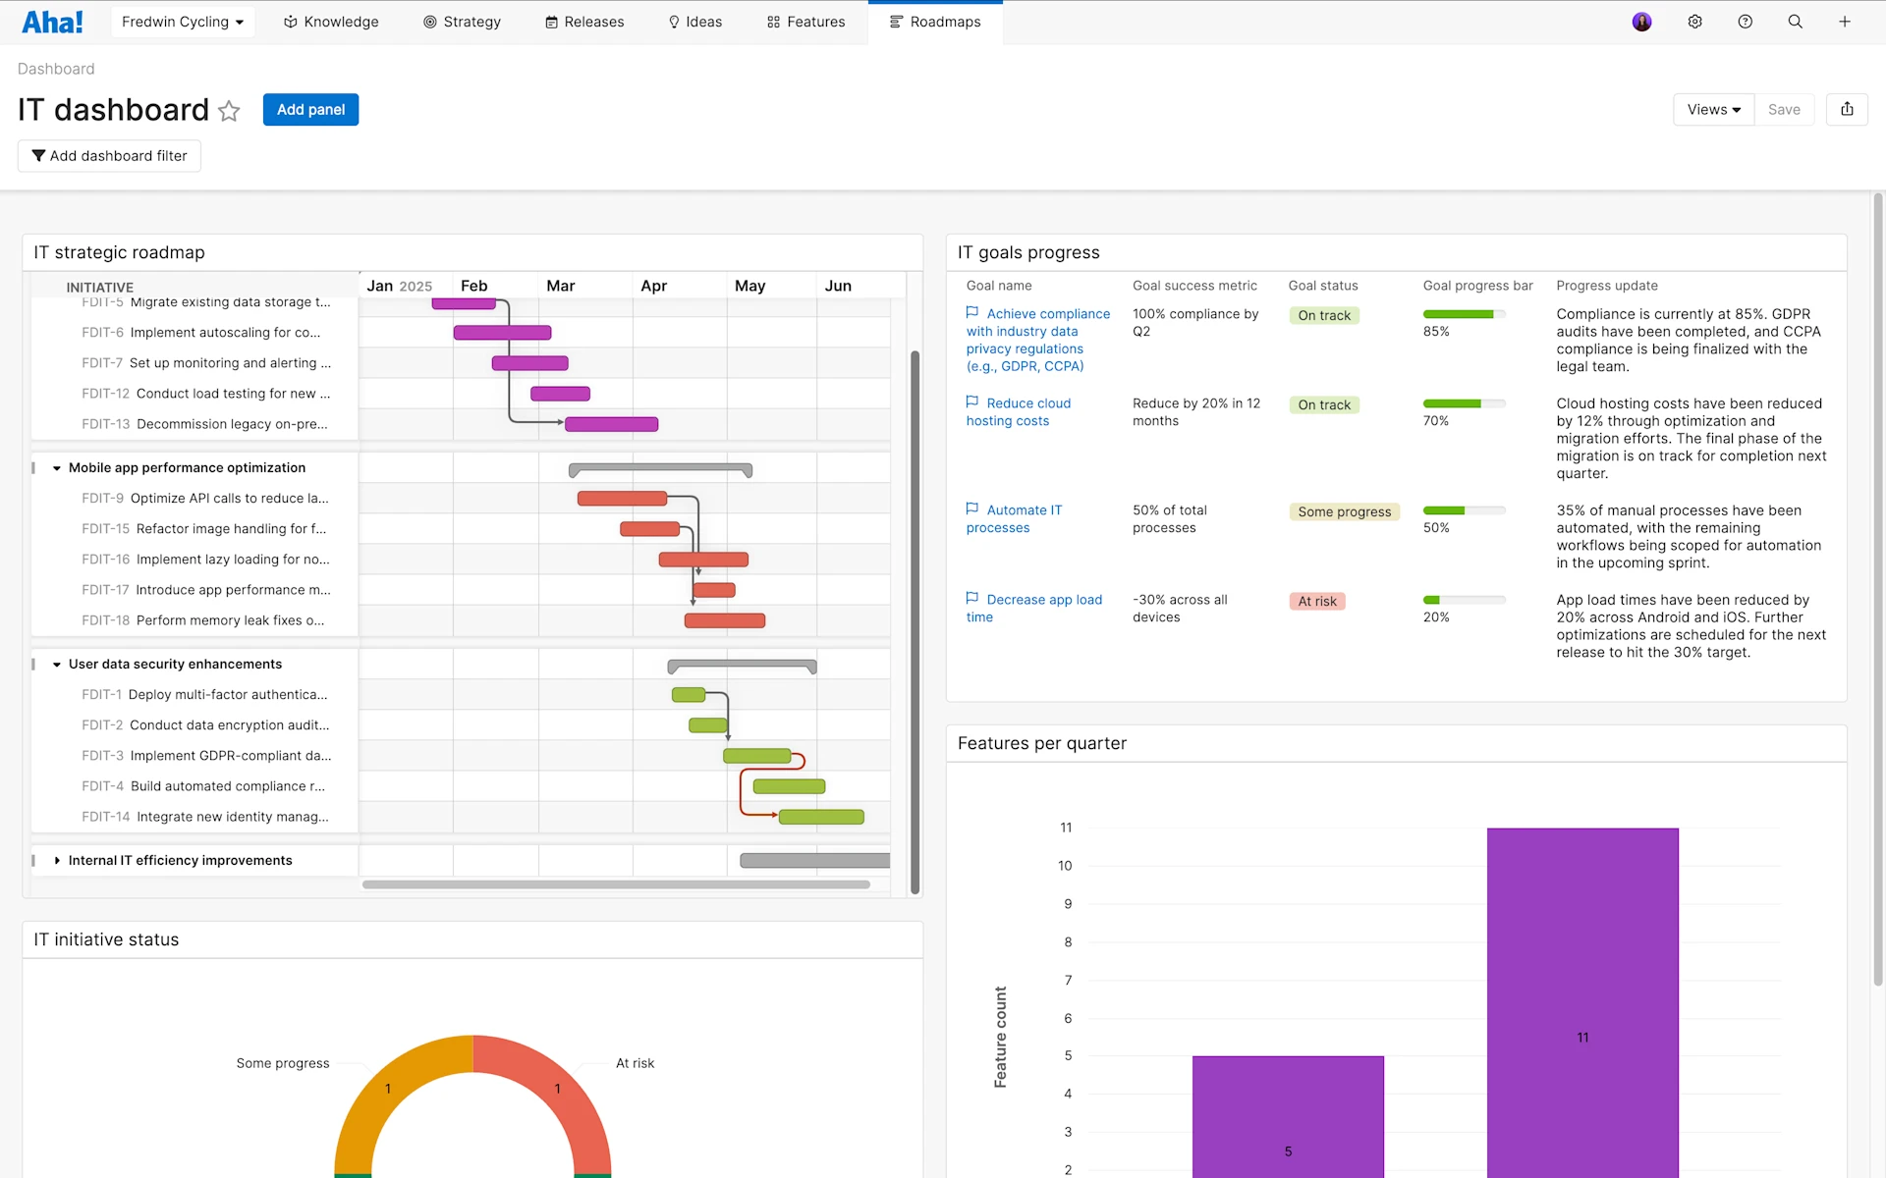1886x1178 pixels.
Task: Click the Add panel button
Action: [x=310, y=110]
